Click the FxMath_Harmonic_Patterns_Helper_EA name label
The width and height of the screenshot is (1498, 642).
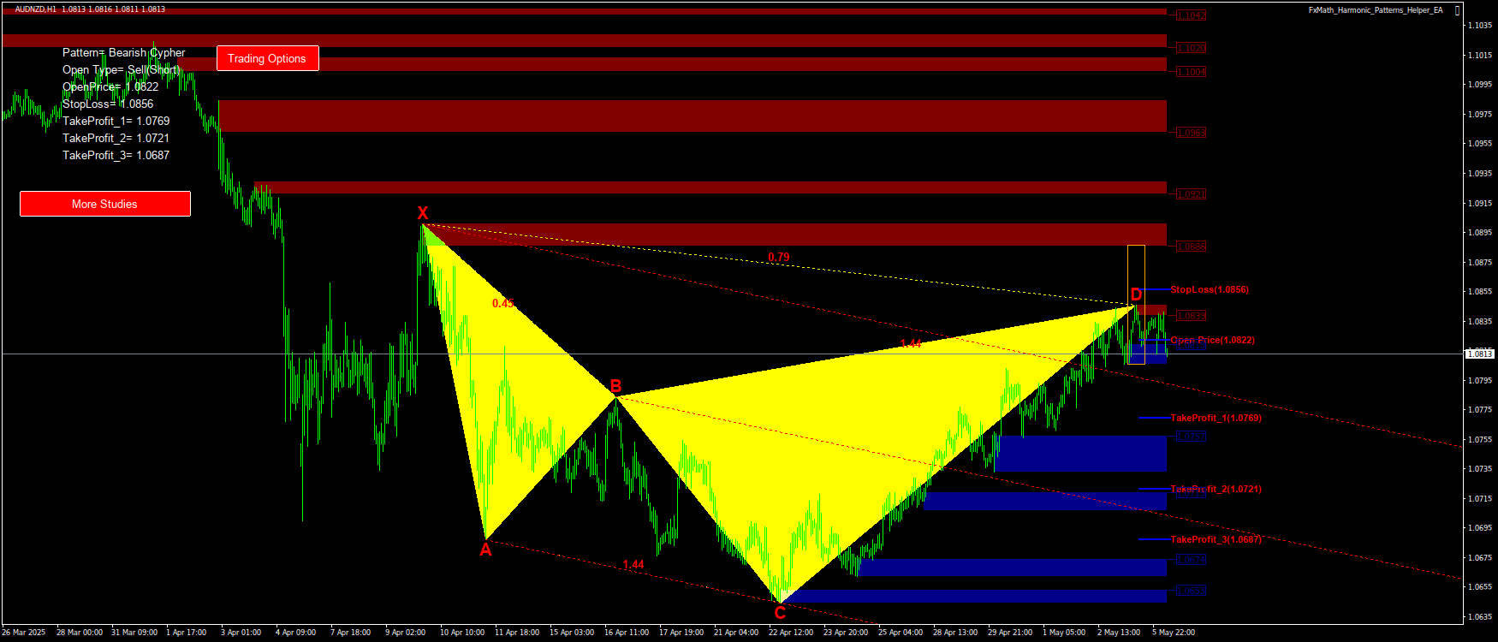(1376, 10)
